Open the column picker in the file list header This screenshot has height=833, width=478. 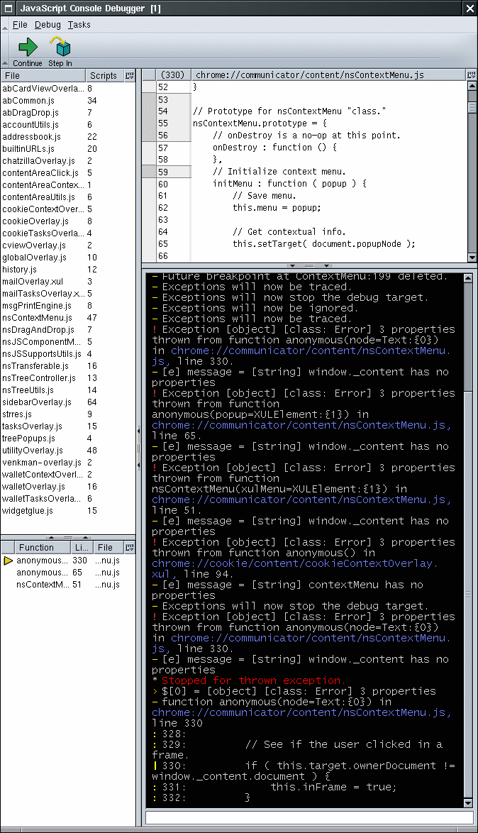[x=130, y=76]
